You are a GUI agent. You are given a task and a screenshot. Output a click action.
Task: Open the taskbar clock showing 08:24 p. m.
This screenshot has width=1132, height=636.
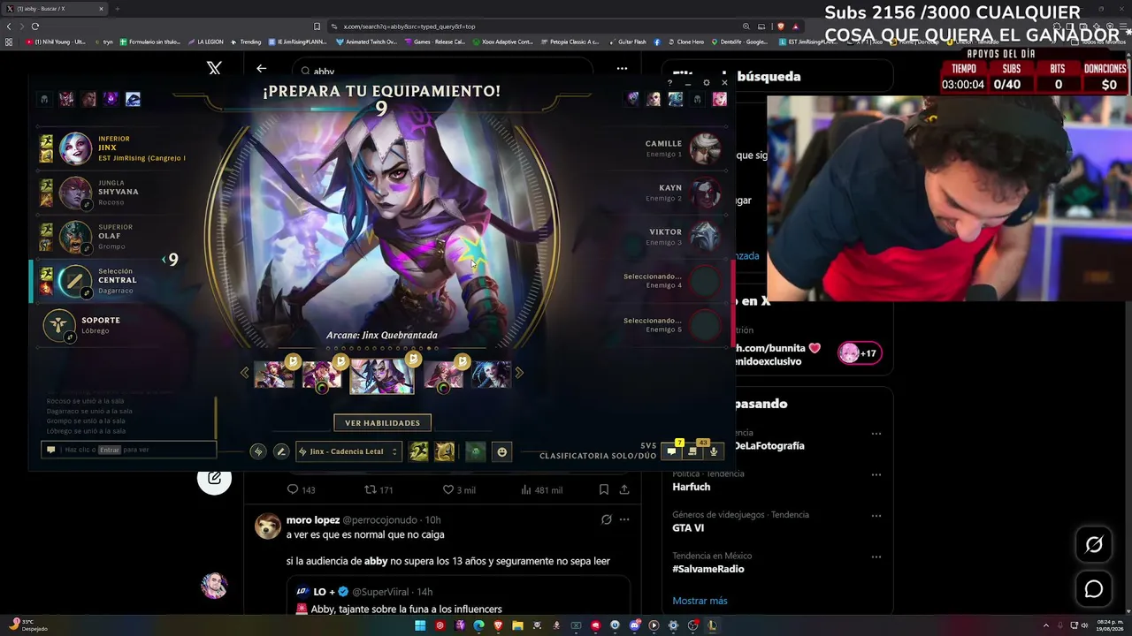tap(1112, 625)
